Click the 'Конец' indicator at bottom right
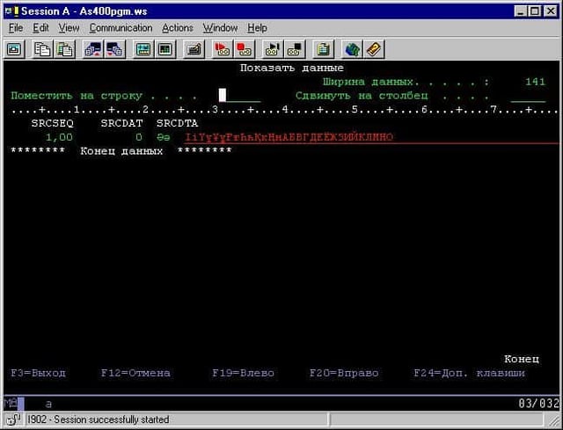 [522, 359]
